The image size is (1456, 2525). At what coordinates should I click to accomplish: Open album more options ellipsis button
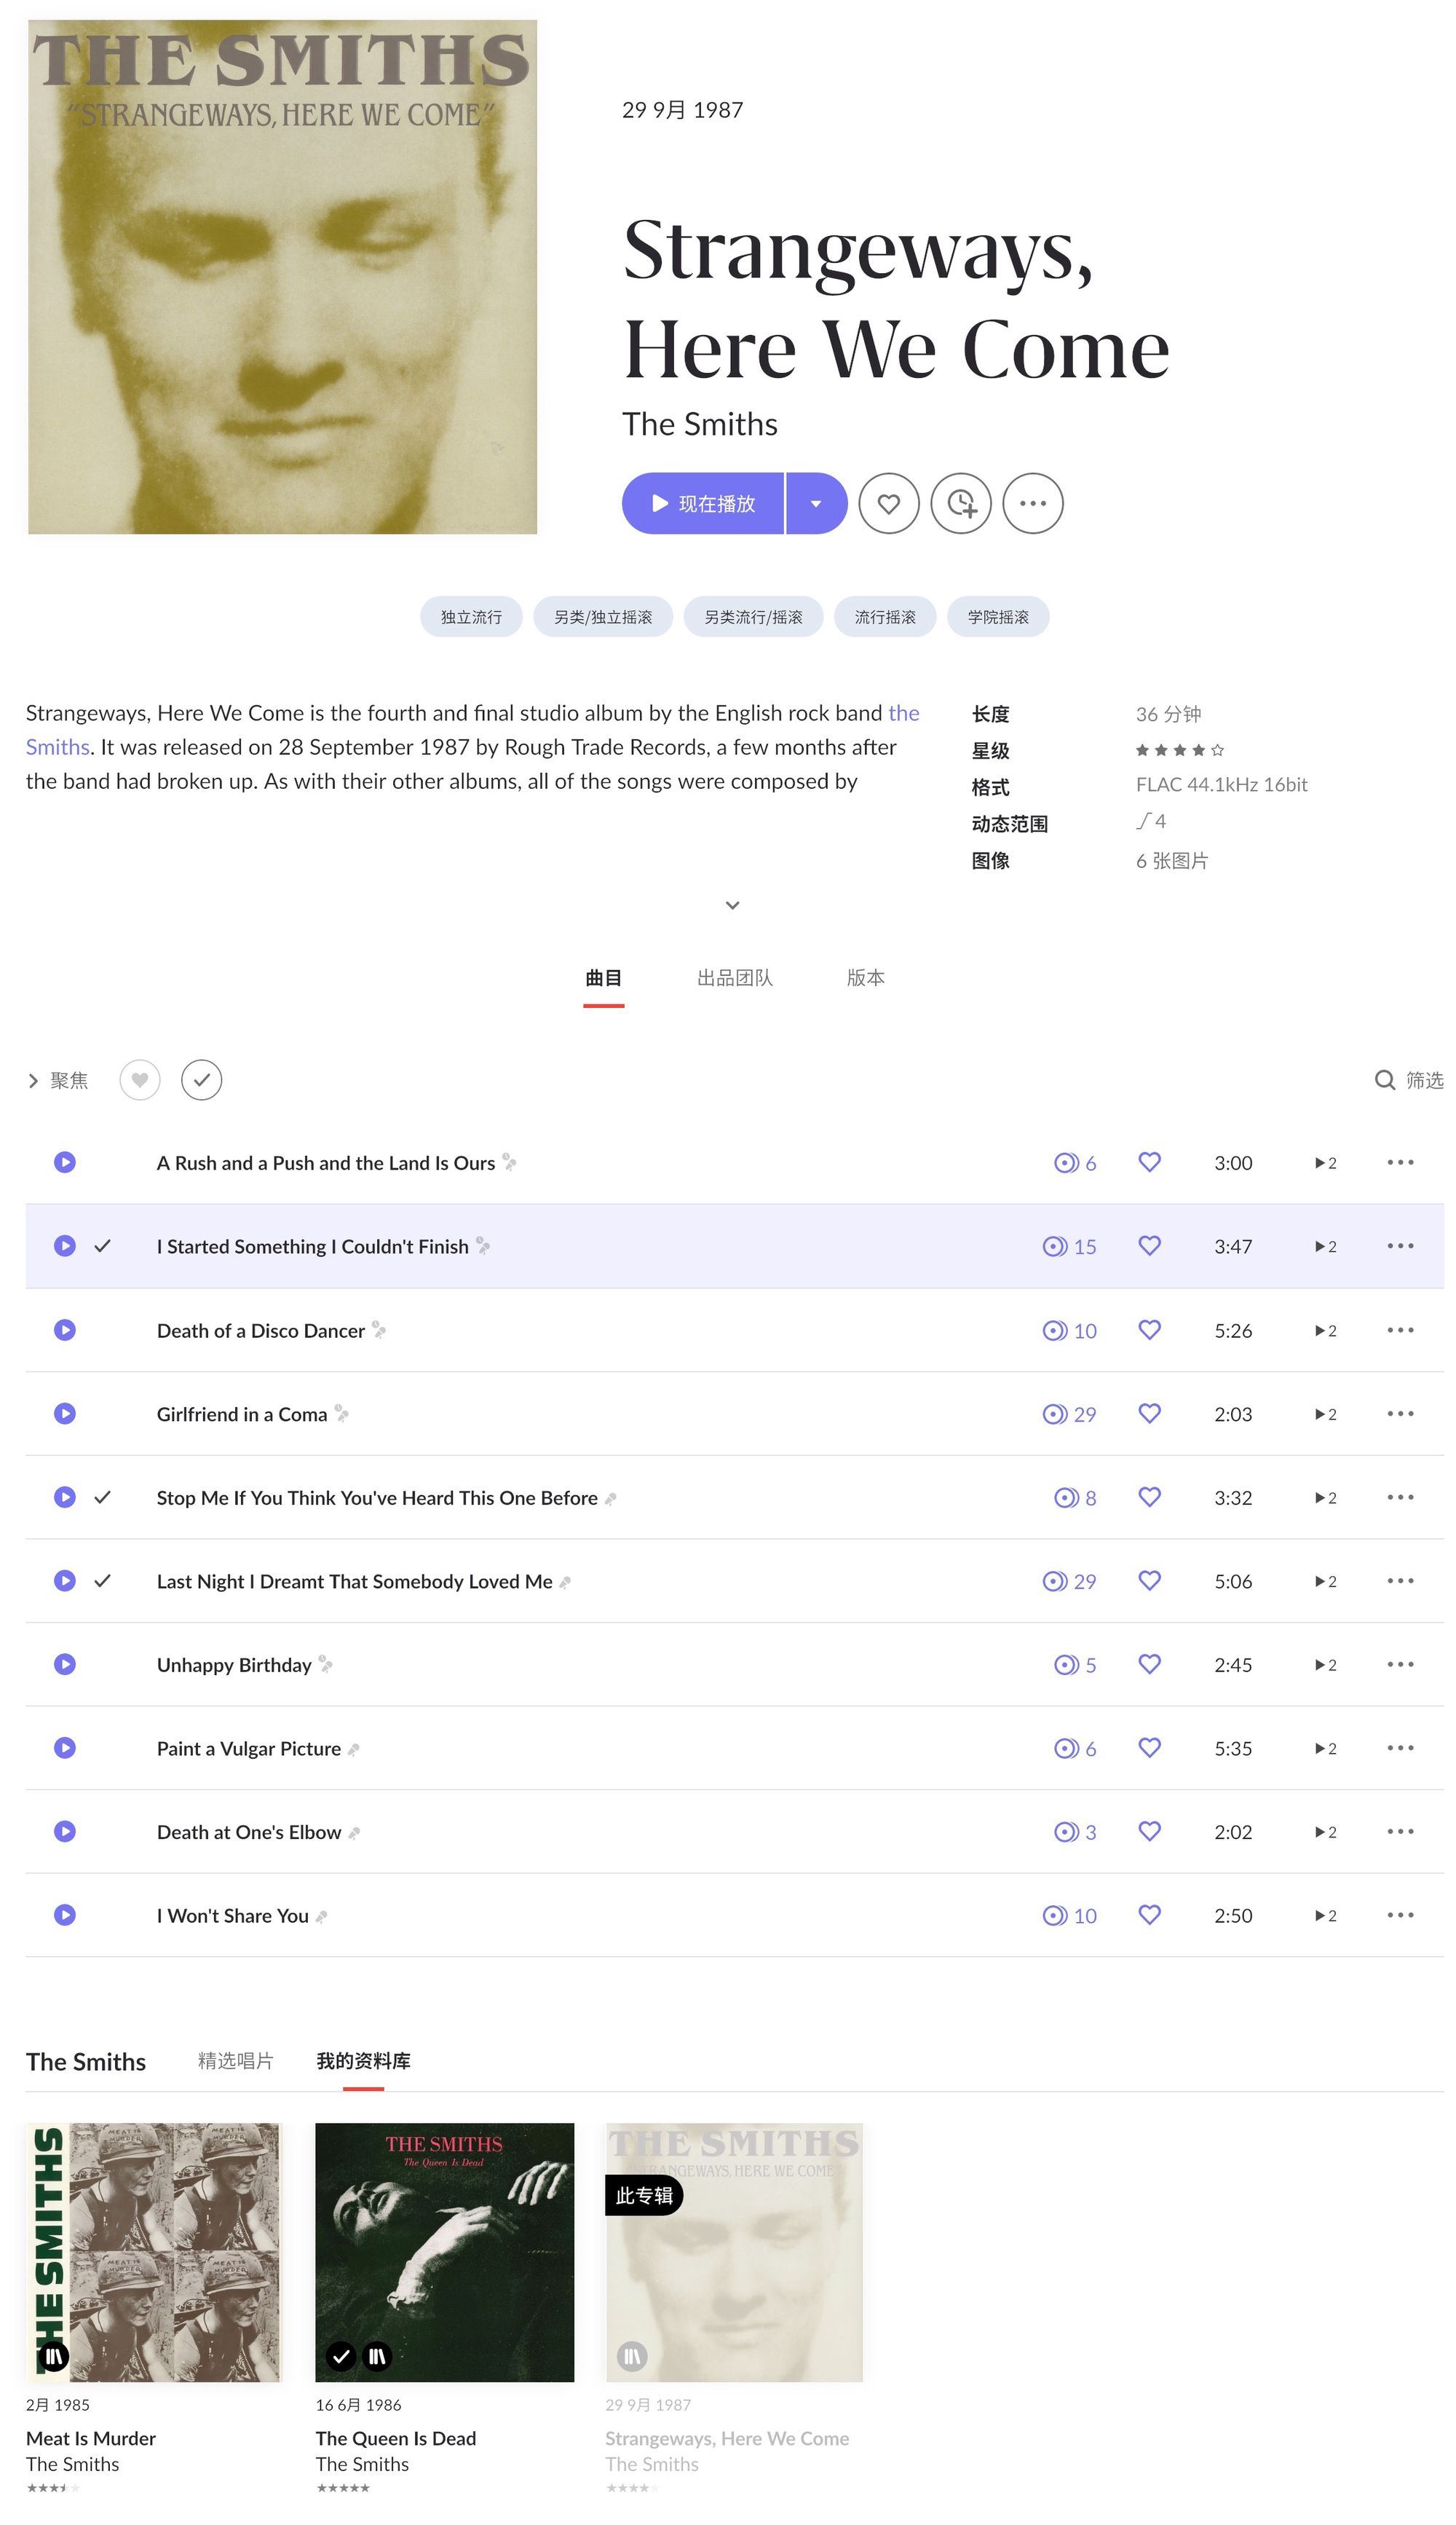pyautogui.click(x=1033, y=503)
